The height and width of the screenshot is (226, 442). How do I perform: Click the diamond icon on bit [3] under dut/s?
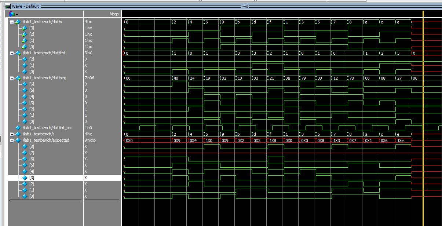24,28
